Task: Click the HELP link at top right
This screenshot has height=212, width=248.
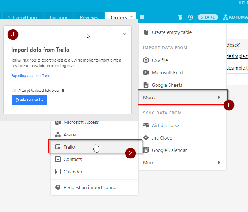Action: click(x=243, y=3)
